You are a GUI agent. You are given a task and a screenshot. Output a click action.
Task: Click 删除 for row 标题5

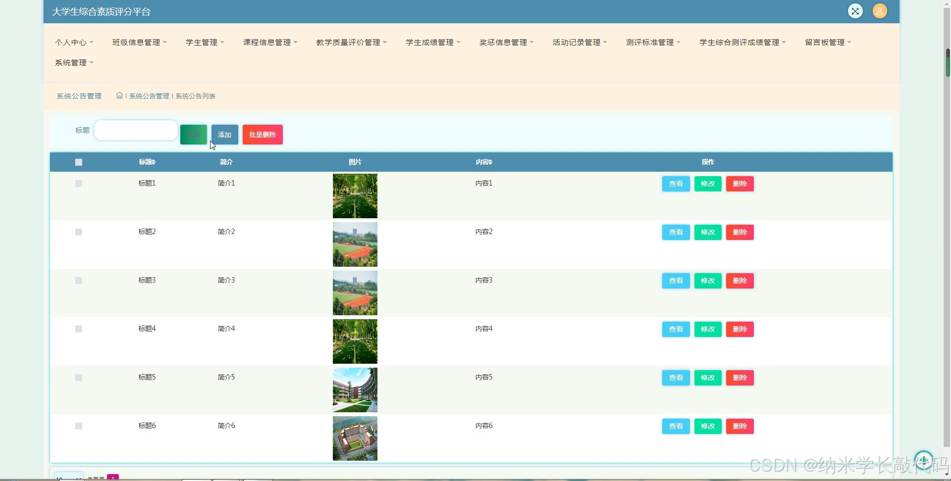point(740,378)
